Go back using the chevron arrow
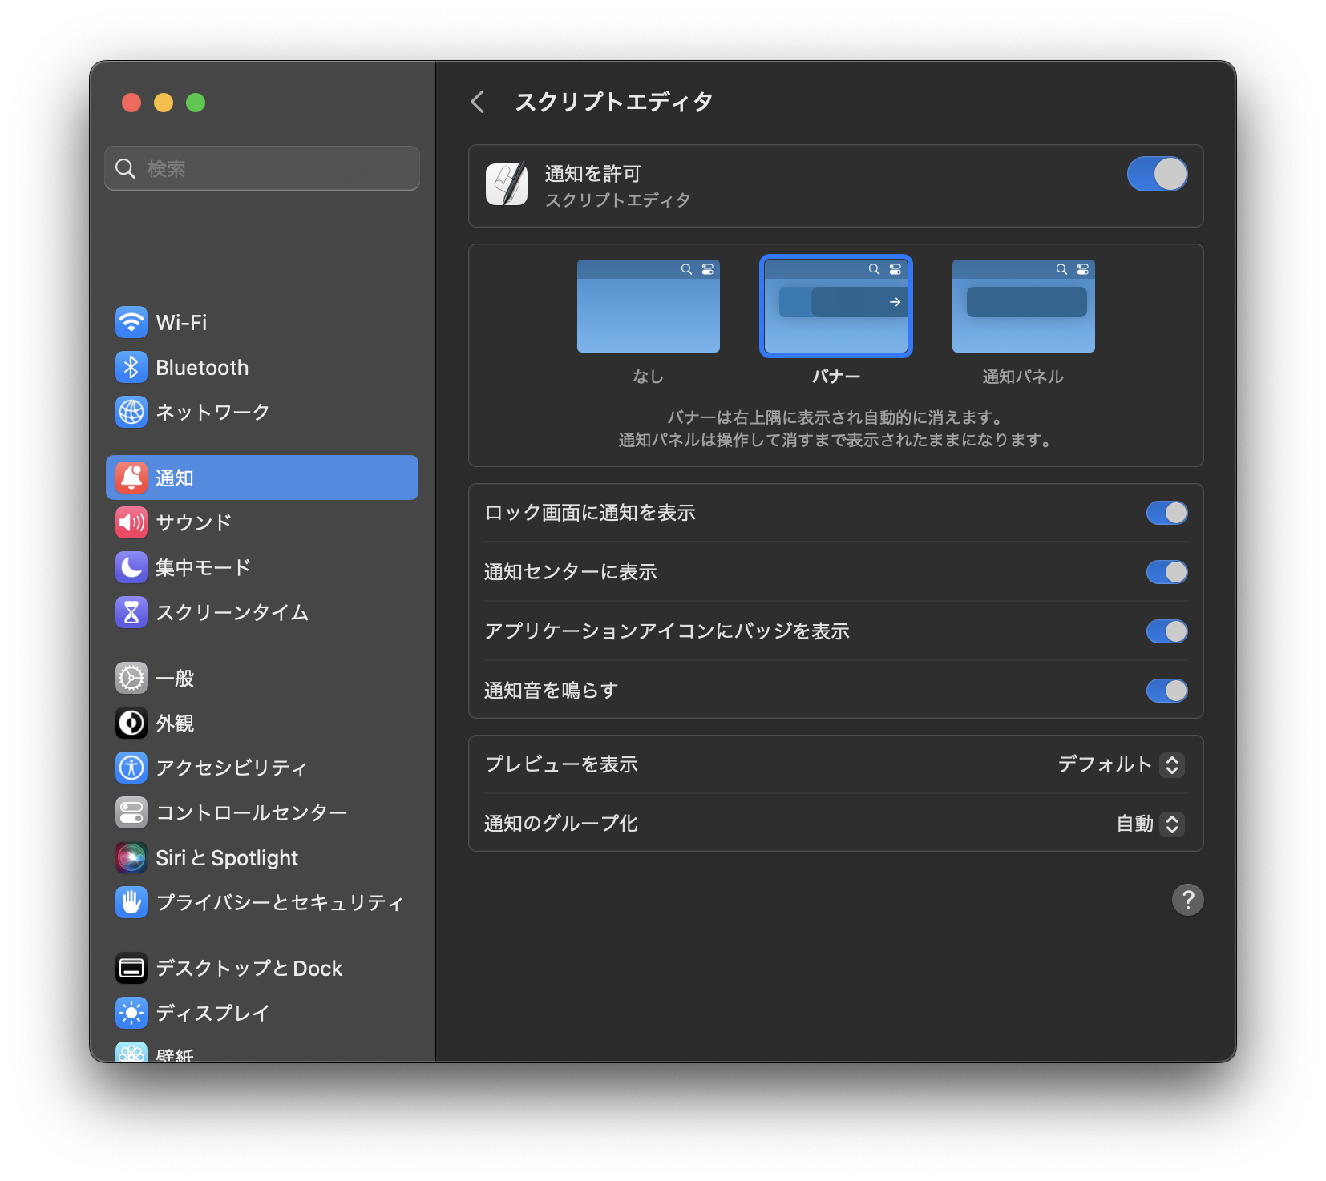The image size is (1326, 1181). point(477,102)
